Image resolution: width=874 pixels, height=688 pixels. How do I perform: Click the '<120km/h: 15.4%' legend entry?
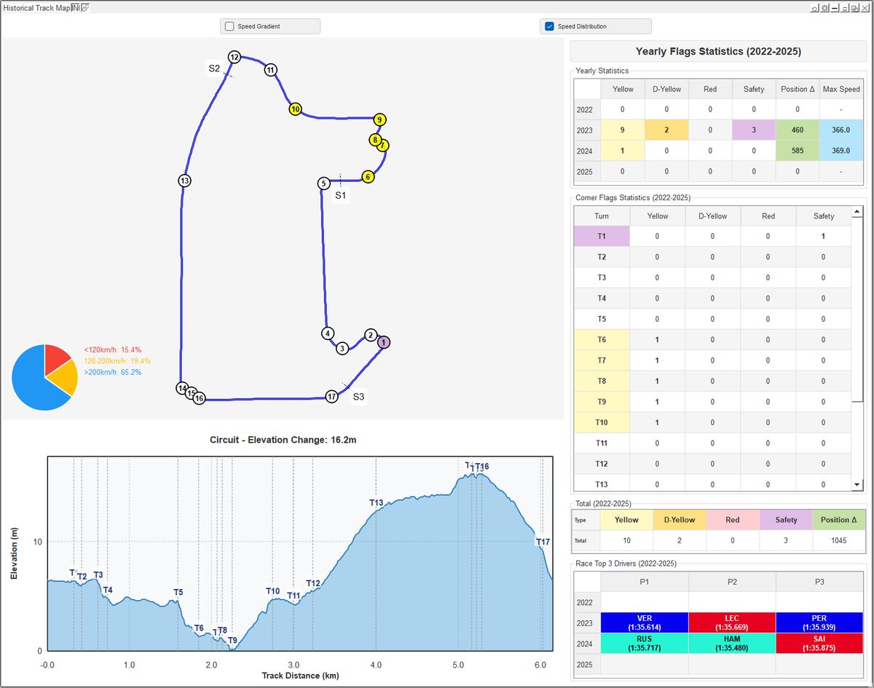point(112,350)
